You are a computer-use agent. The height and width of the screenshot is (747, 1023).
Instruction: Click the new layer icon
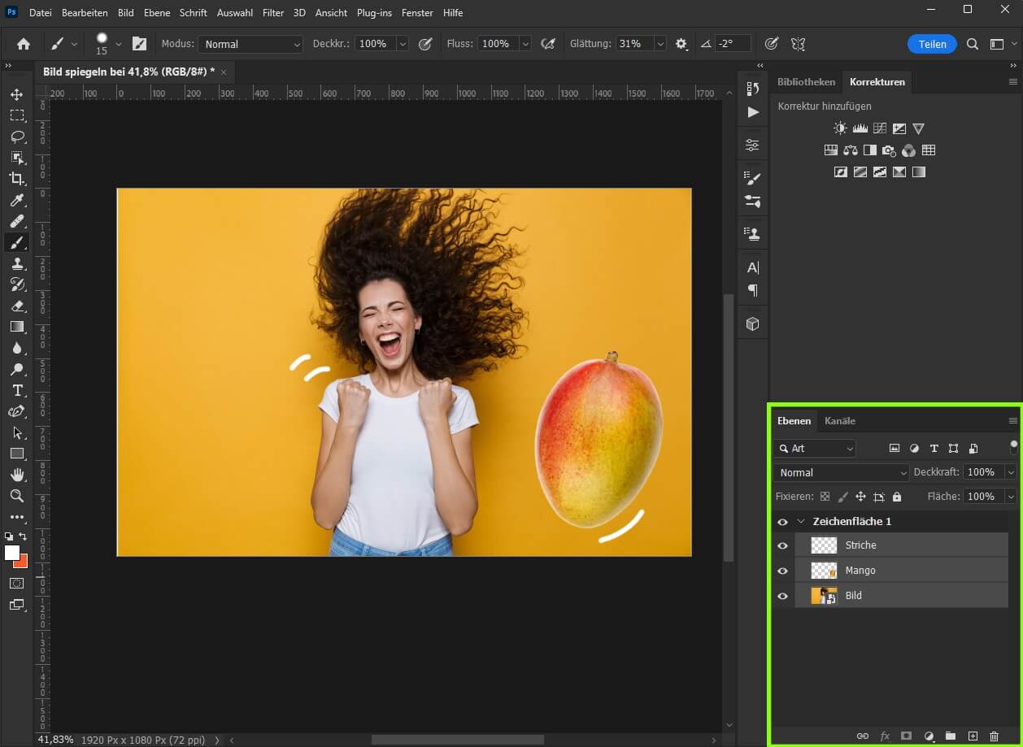pyautogui.click(x=973, y=735)
